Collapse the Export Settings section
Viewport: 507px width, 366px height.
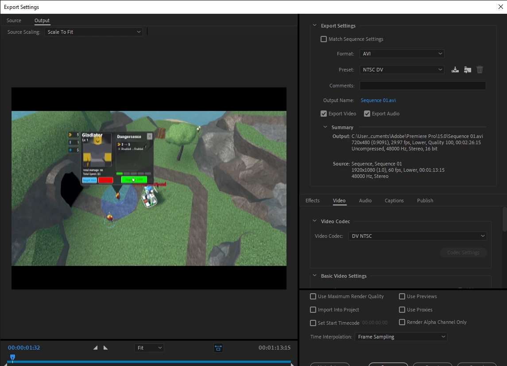coord(315,25)
